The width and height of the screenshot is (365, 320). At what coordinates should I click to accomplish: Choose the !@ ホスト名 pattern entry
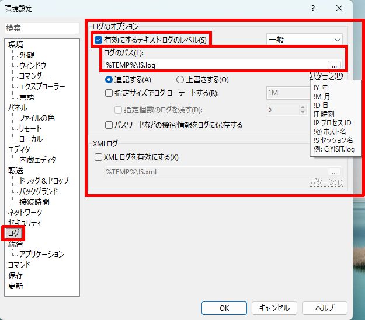[x=330, y=131]
